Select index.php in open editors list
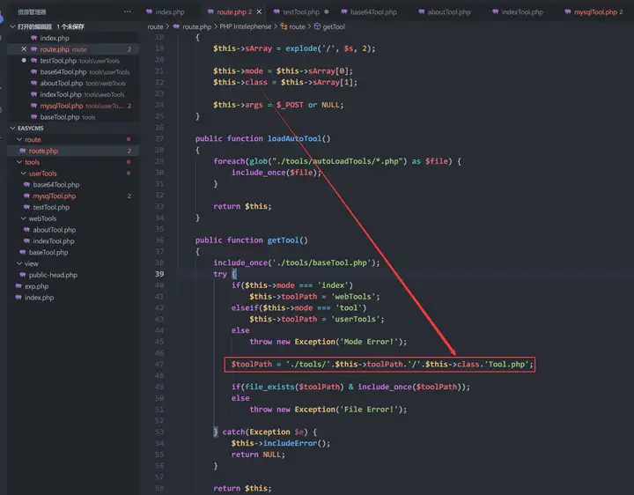This screenshot has width=634, height=495. pos(55,38)
